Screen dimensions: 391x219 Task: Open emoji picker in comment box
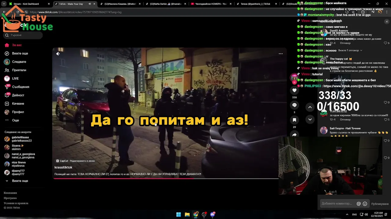coord(365,204)
